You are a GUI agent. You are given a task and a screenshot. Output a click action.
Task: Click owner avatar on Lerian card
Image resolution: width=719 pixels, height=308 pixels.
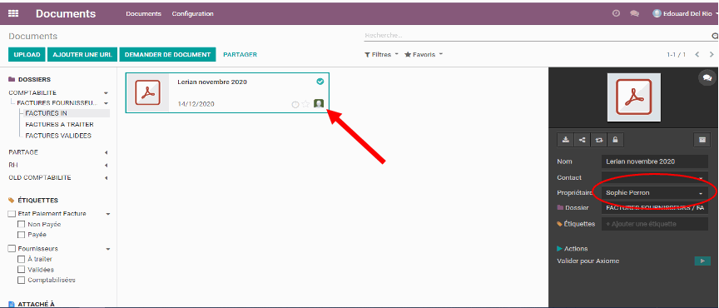coord(319,104)
